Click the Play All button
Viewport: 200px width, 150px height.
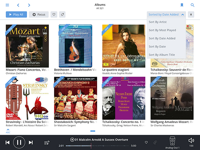coord(16,15)
